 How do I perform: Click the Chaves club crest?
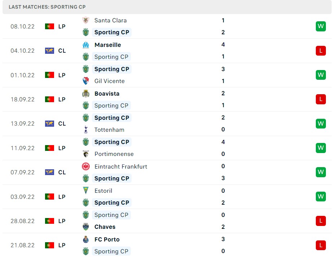point(86,227)
